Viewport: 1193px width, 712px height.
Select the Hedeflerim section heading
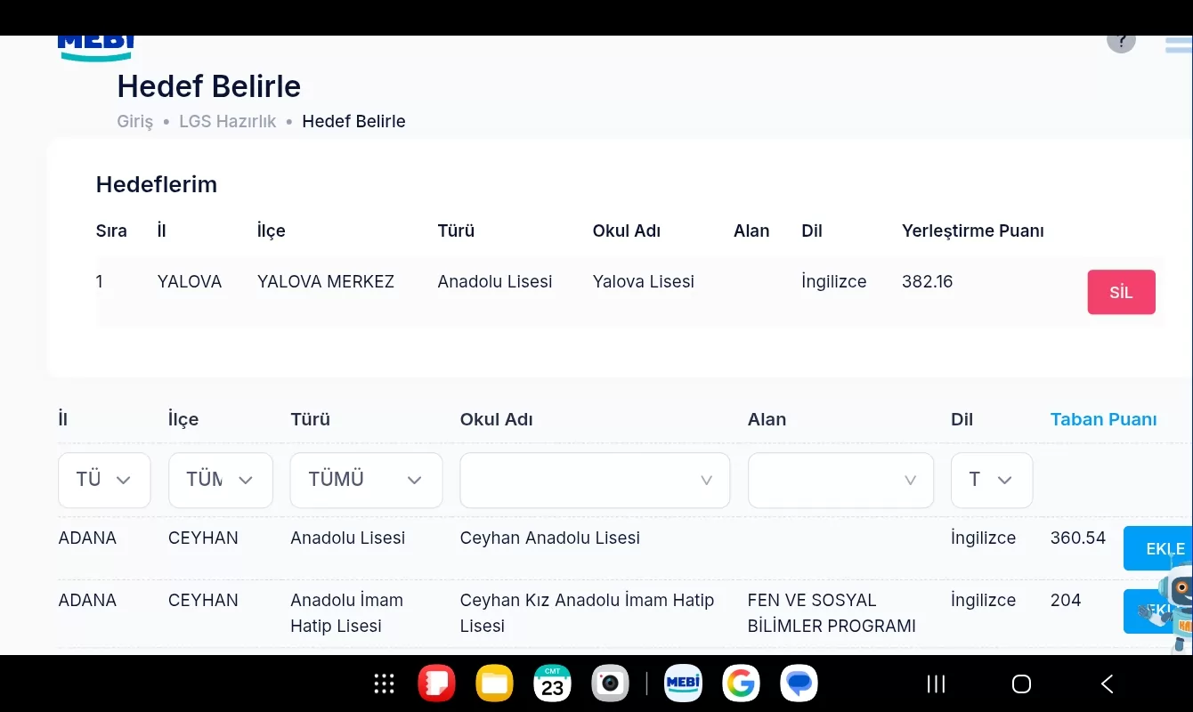click(157, 185)
